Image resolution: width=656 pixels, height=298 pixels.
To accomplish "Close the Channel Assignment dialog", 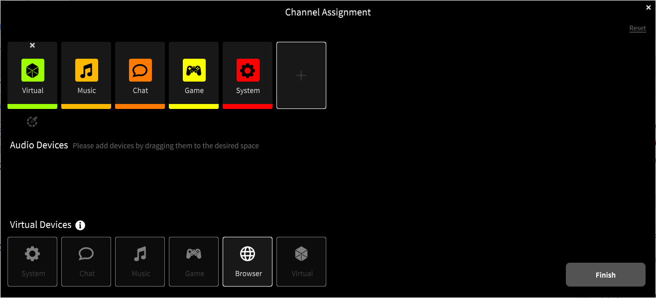I will [x=648, y=7].
